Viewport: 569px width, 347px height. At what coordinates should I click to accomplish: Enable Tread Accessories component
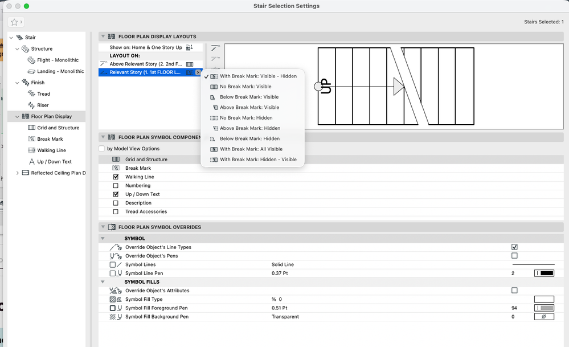coord(116,211)
